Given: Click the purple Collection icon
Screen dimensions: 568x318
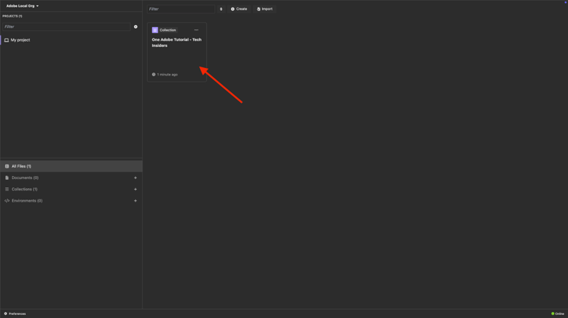Looking at the screenshot, I should [155, 30].
